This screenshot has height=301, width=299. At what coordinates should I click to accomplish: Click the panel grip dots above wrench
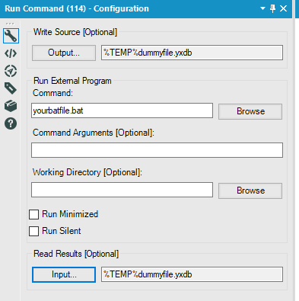[10, 24]
